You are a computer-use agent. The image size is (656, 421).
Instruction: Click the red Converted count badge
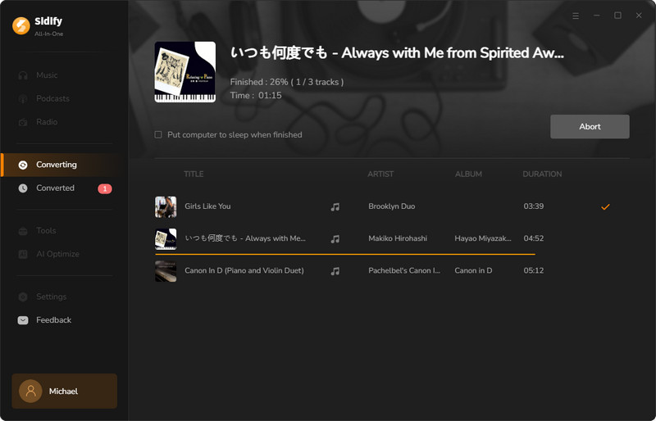click(105, 188)
